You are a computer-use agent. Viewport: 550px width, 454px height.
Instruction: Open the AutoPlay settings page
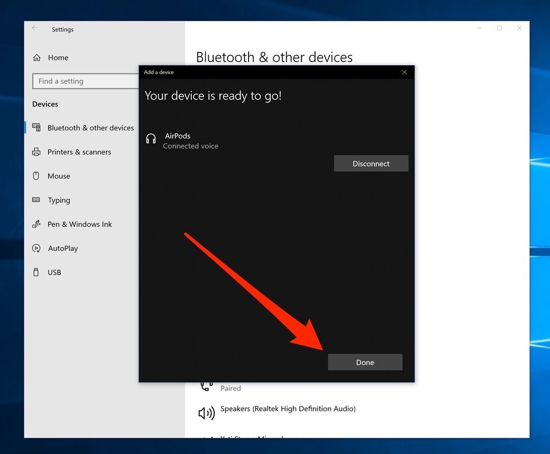pos(62,248)
